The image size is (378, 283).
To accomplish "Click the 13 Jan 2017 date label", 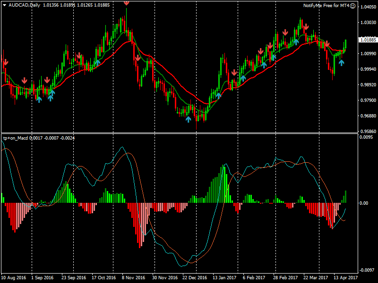I will (x=224, y=278).
